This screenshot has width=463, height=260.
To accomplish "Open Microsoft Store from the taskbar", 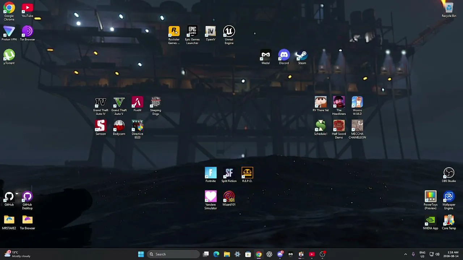I will 248,254.
